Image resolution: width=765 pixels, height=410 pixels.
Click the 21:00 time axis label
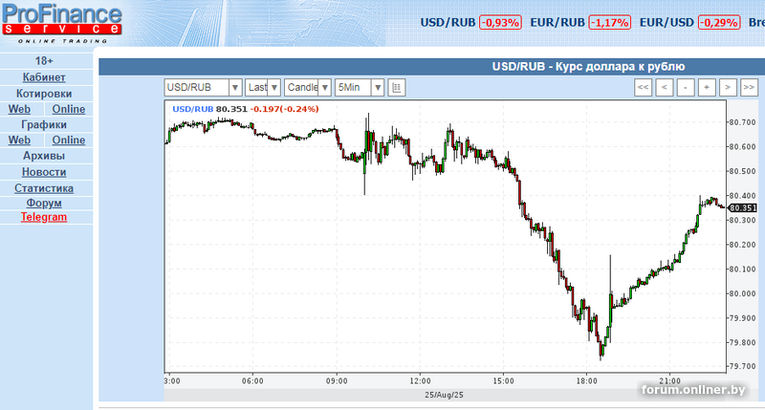[x=670, y=381]
